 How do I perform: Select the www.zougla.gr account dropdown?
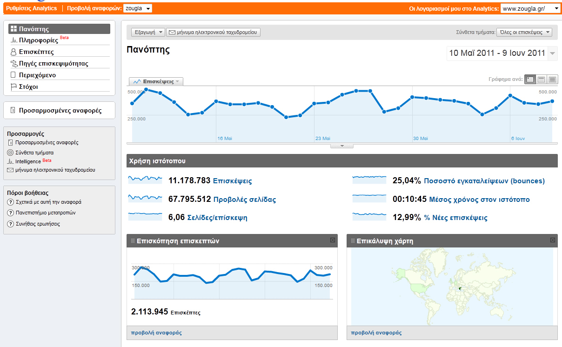530,8
